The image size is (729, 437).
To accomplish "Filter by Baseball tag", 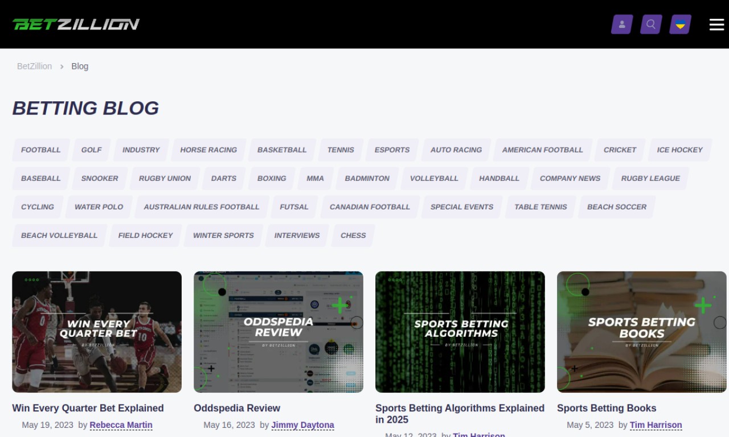I will [40, 178].
